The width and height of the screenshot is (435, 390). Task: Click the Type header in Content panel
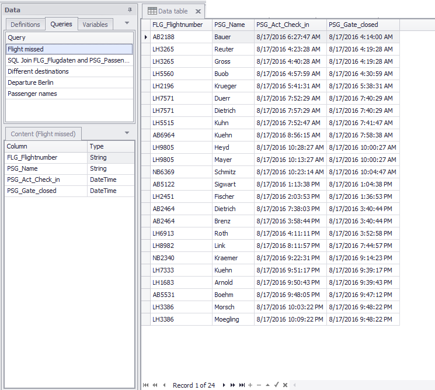pos(111,146)
